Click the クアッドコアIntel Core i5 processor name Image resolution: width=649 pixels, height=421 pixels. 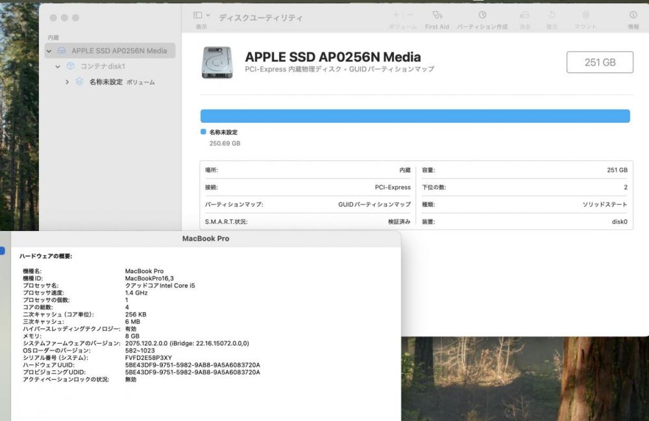tap(160, 285)
